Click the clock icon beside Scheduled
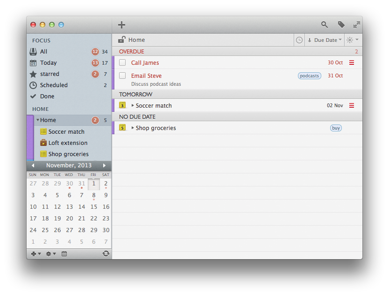The image size is (389, 296). coord(33,85)
